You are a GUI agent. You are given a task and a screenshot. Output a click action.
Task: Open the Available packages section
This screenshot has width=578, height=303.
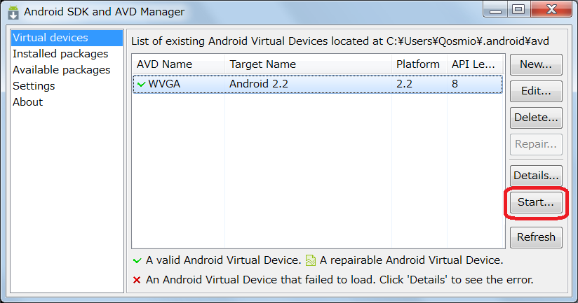click(x=62, y=70)
